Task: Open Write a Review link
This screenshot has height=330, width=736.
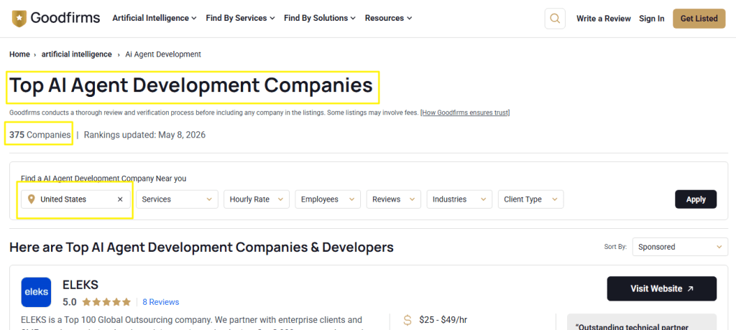Action: (604, 19)
